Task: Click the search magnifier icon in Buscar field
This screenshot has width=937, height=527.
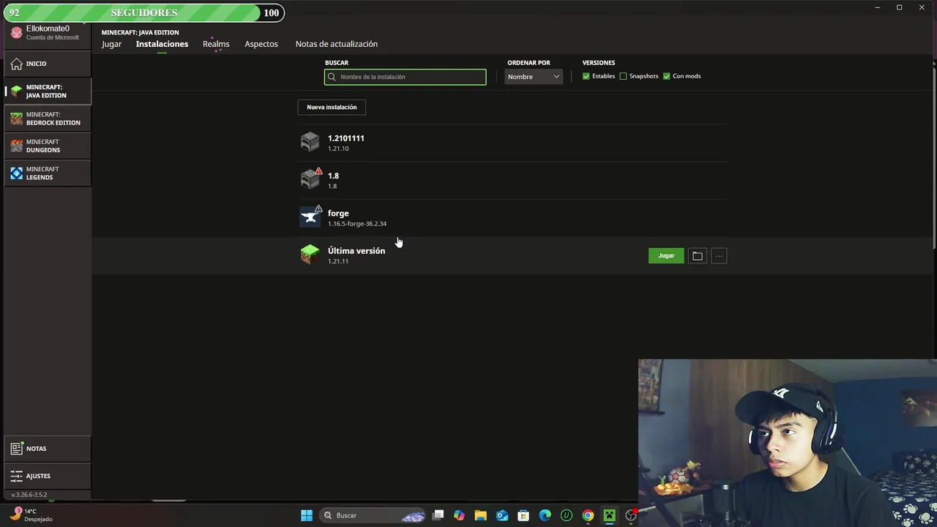Action: tap(332, 77)
